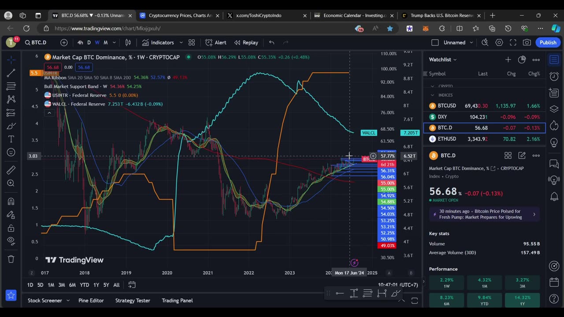Hide all drawings with eye icon
564x317 pixels.
coord(11,241)
